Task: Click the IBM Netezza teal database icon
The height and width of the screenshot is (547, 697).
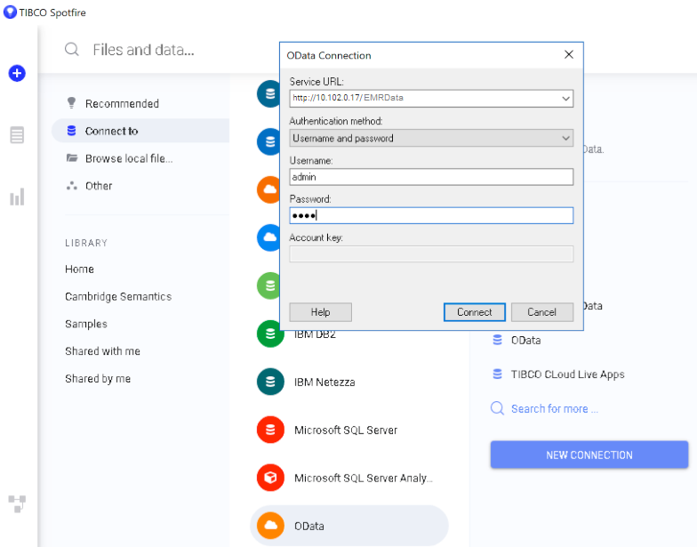Action: 270,382
